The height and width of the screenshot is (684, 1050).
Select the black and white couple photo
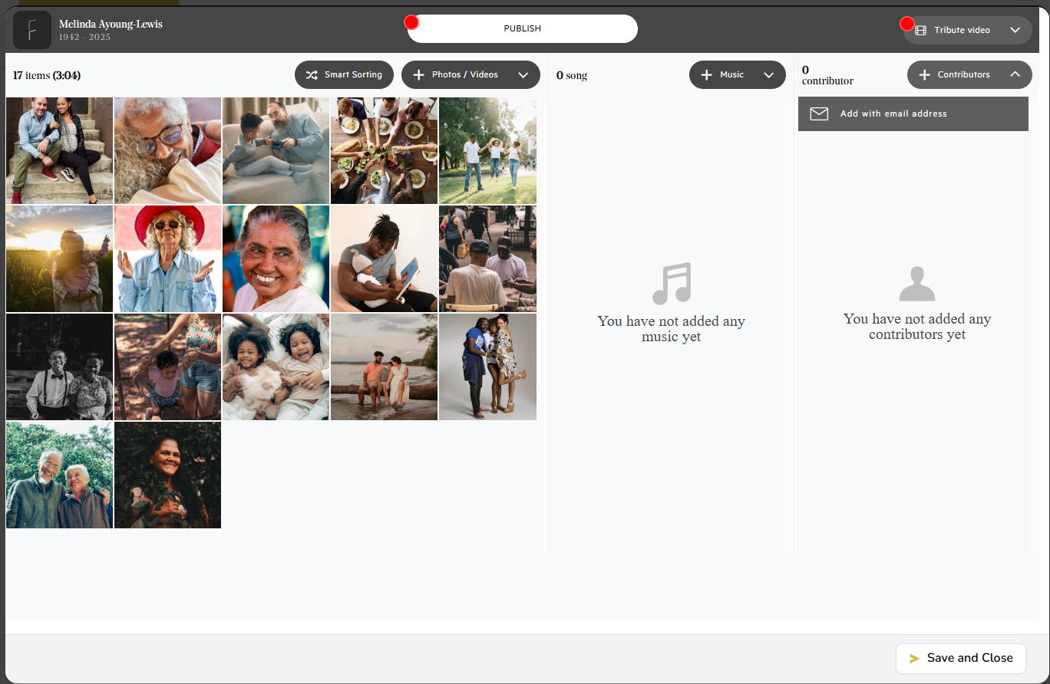(x=59, y=367)
